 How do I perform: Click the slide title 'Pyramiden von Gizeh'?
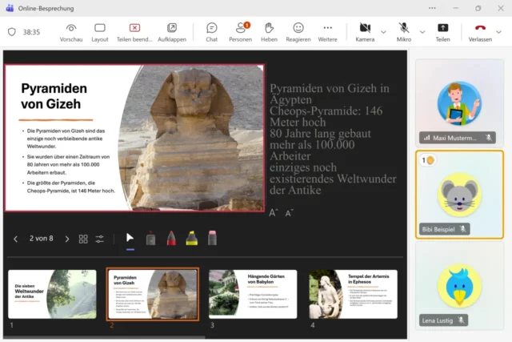54,96
